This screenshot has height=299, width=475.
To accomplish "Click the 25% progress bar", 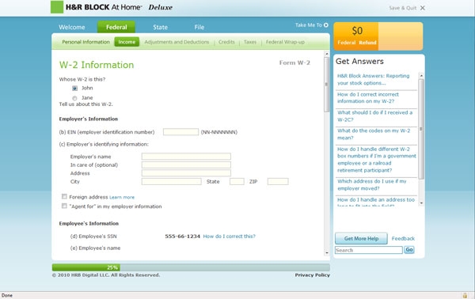I will [x=191, y=267].
